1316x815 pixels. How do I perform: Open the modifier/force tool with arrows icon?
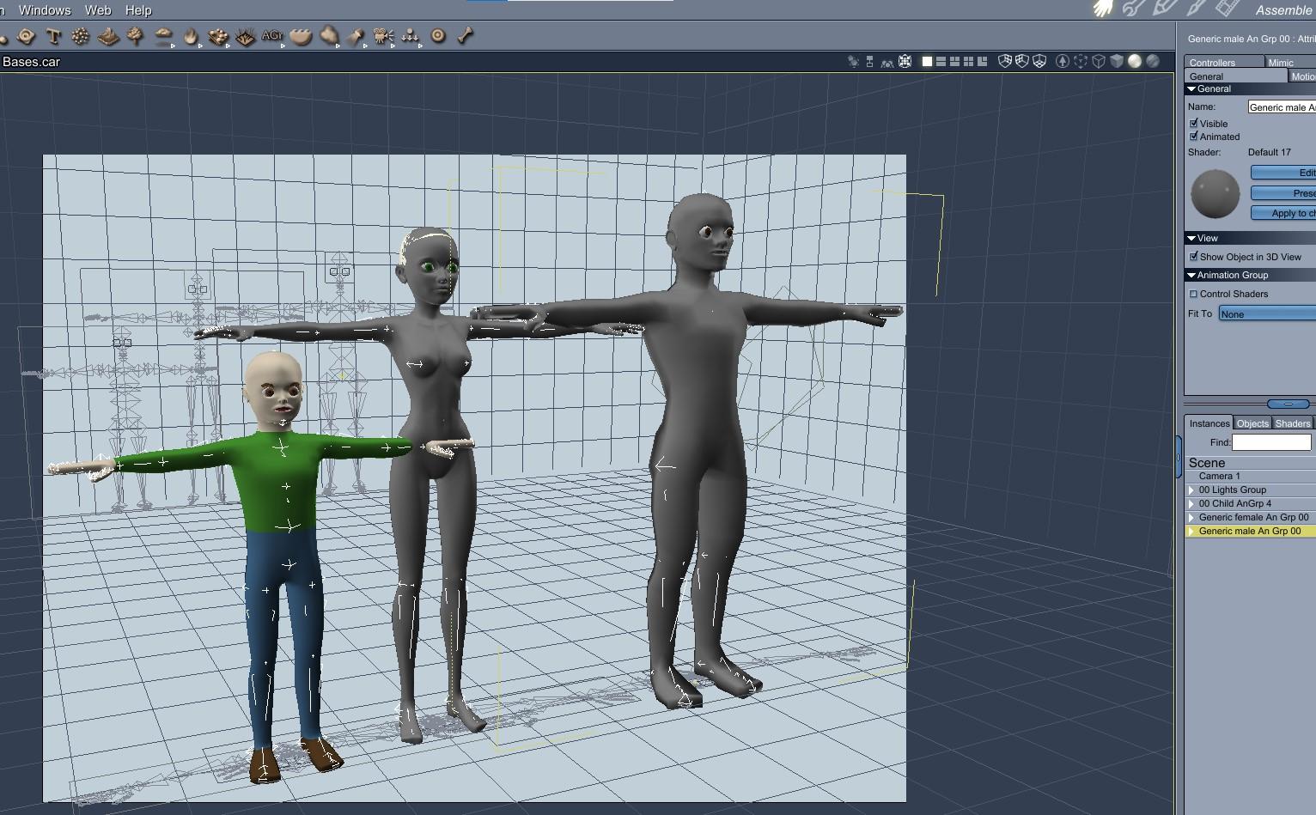click(x=411, y=36)
